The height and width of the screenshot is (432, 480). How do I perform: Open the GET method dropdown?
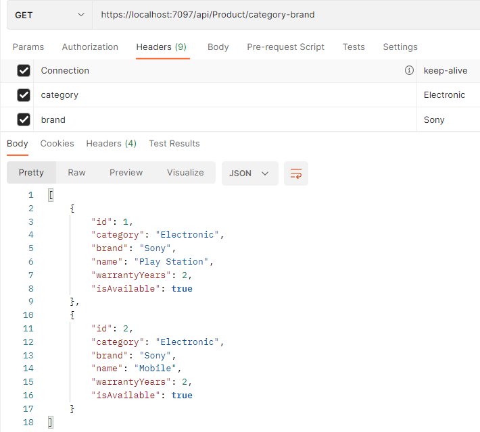(x=49, y=15)
